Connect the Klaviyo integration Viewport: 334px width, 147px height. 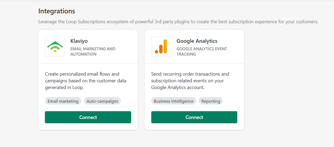click(88, 117)
